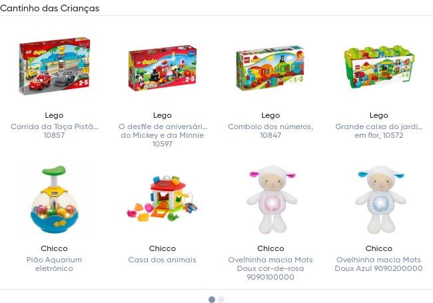This screenshot has height=303, width=433.
Task: Select the Lego brand label above Comboio dos números
Action: 270,115
